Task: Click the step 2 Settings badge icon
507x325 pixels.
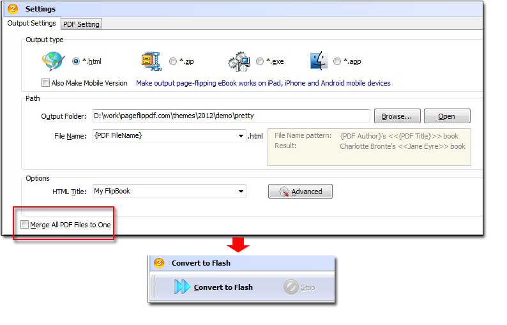Action: point(11,9)
